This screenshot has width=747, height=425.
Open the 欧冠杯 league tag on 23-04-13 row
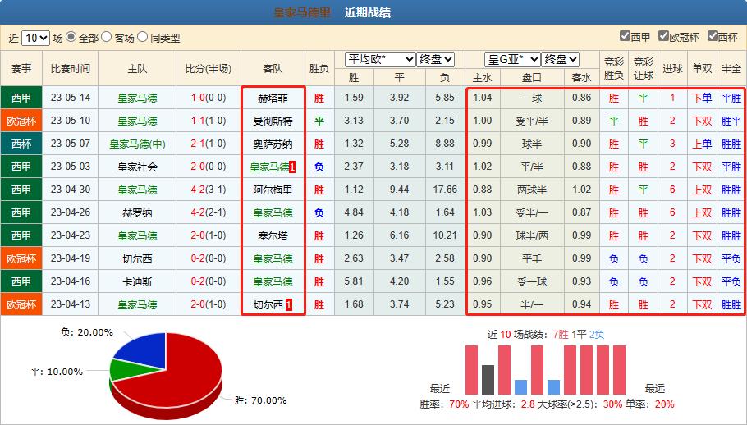coord(21,304)
